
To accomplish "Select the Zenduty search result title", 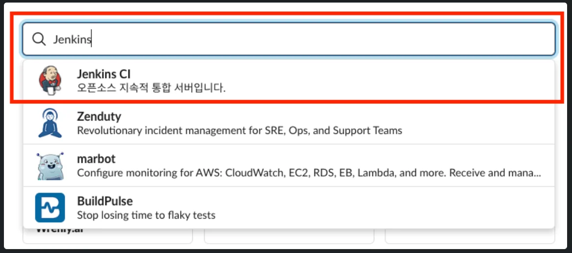I will point(99,117).
